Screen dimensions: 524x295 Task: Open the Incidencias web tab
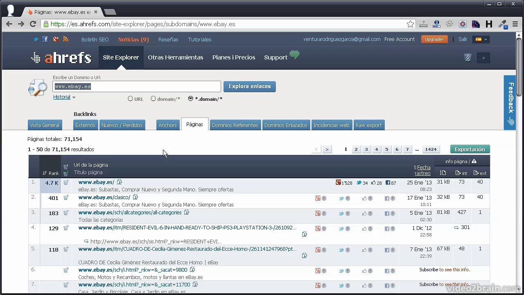(332, 125)
